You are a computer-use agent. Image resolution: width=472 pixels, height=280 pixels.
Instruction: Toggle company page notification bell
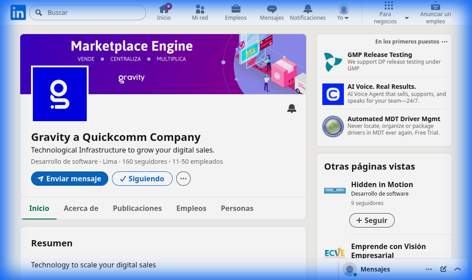click(291, 108)
